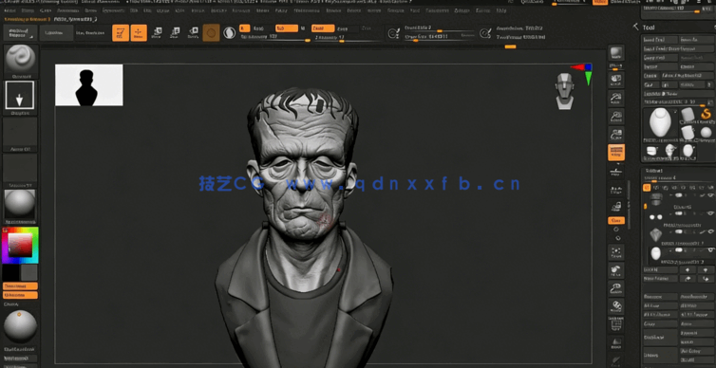Toggle eye visibility of first subtool row
716x368 pixels.
[711, 195]
